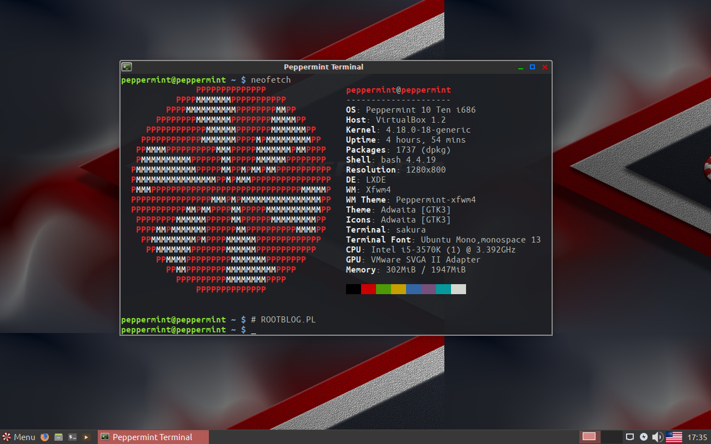Image resolution: width=711 pixels, height=444 pixels.
Task: Click the OS: Peppermint 10 Ten i686 line
Action: pyautogui.click(x=410, y=110)
